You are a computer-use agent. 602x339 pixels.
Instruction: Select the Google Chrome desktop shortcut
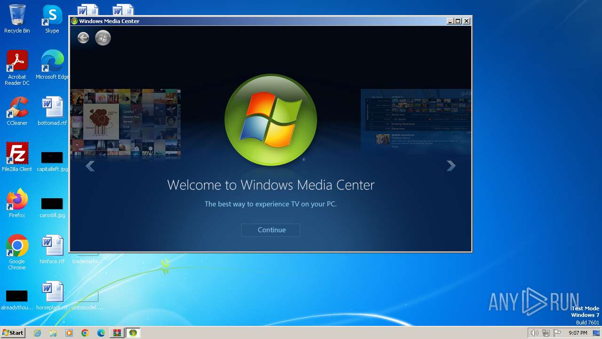pos(17,252)
